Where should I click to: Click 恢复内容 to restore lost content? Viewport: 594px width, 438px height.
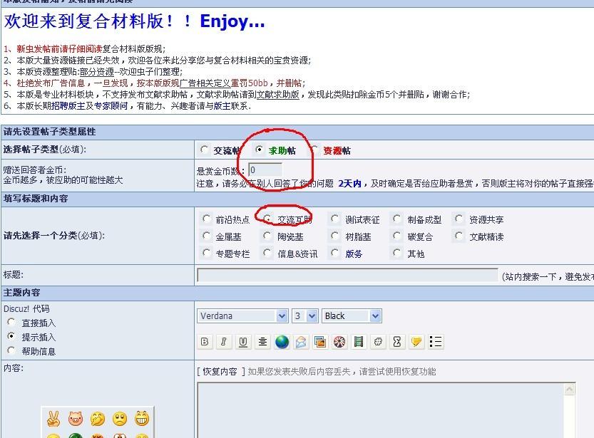pyautogui.click(x=220, y=372)
